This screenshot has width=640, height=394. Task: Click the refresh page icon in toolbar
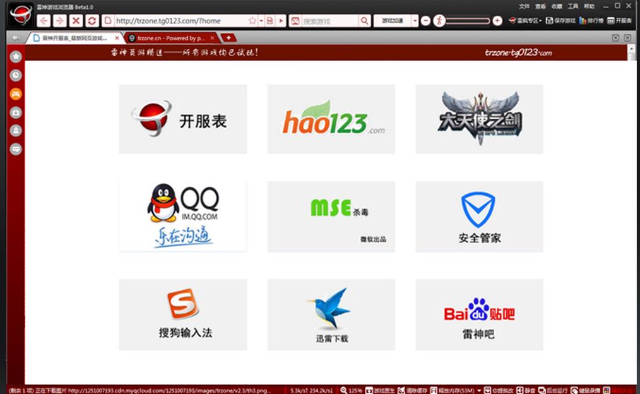[x=92, y=21]
